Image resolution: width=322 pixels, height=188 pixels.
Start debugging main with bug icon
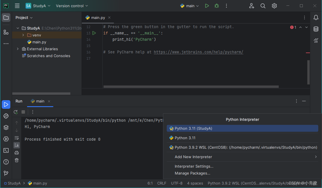click(217, 6)
